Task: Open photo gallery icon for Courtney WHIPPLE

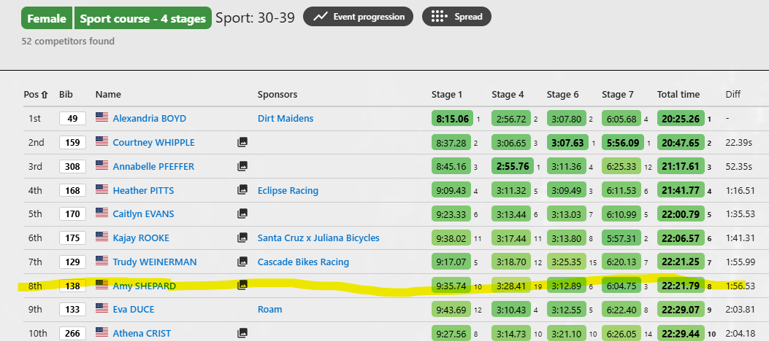Action: point(242,142)
